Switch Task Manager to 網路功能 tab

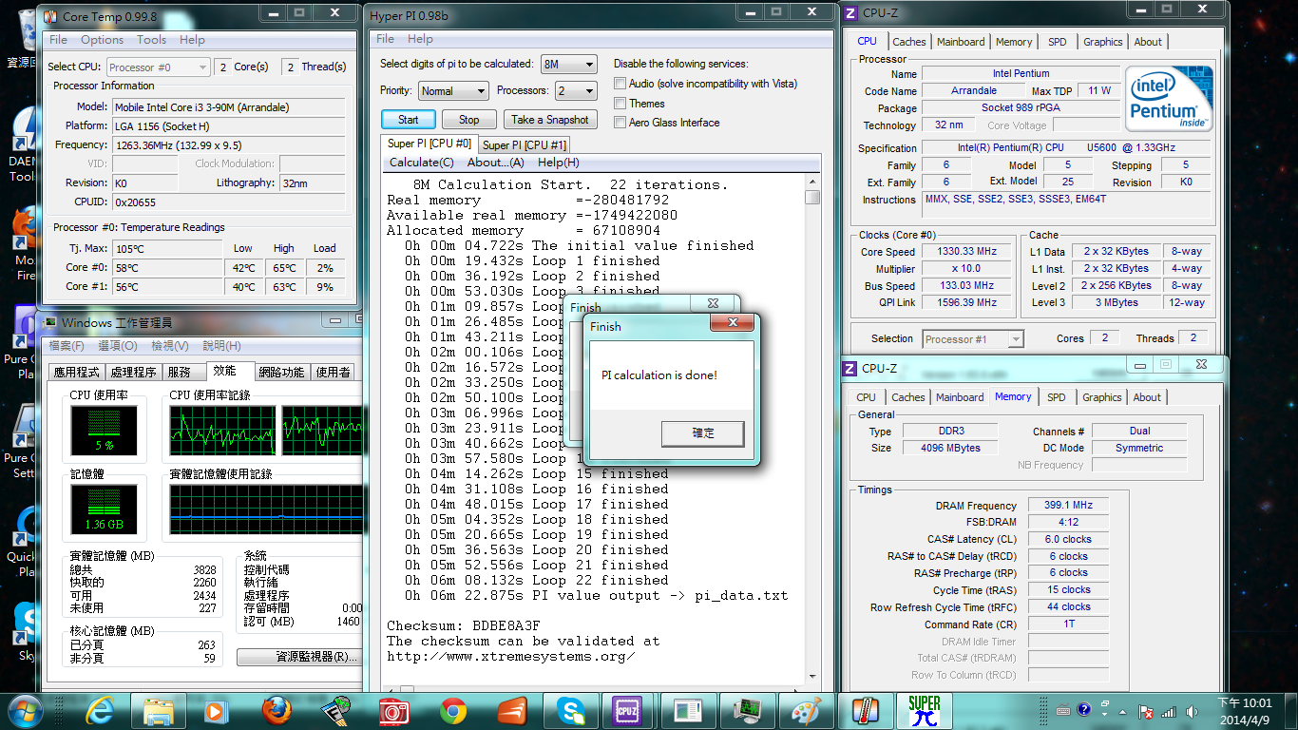point(282,373)
